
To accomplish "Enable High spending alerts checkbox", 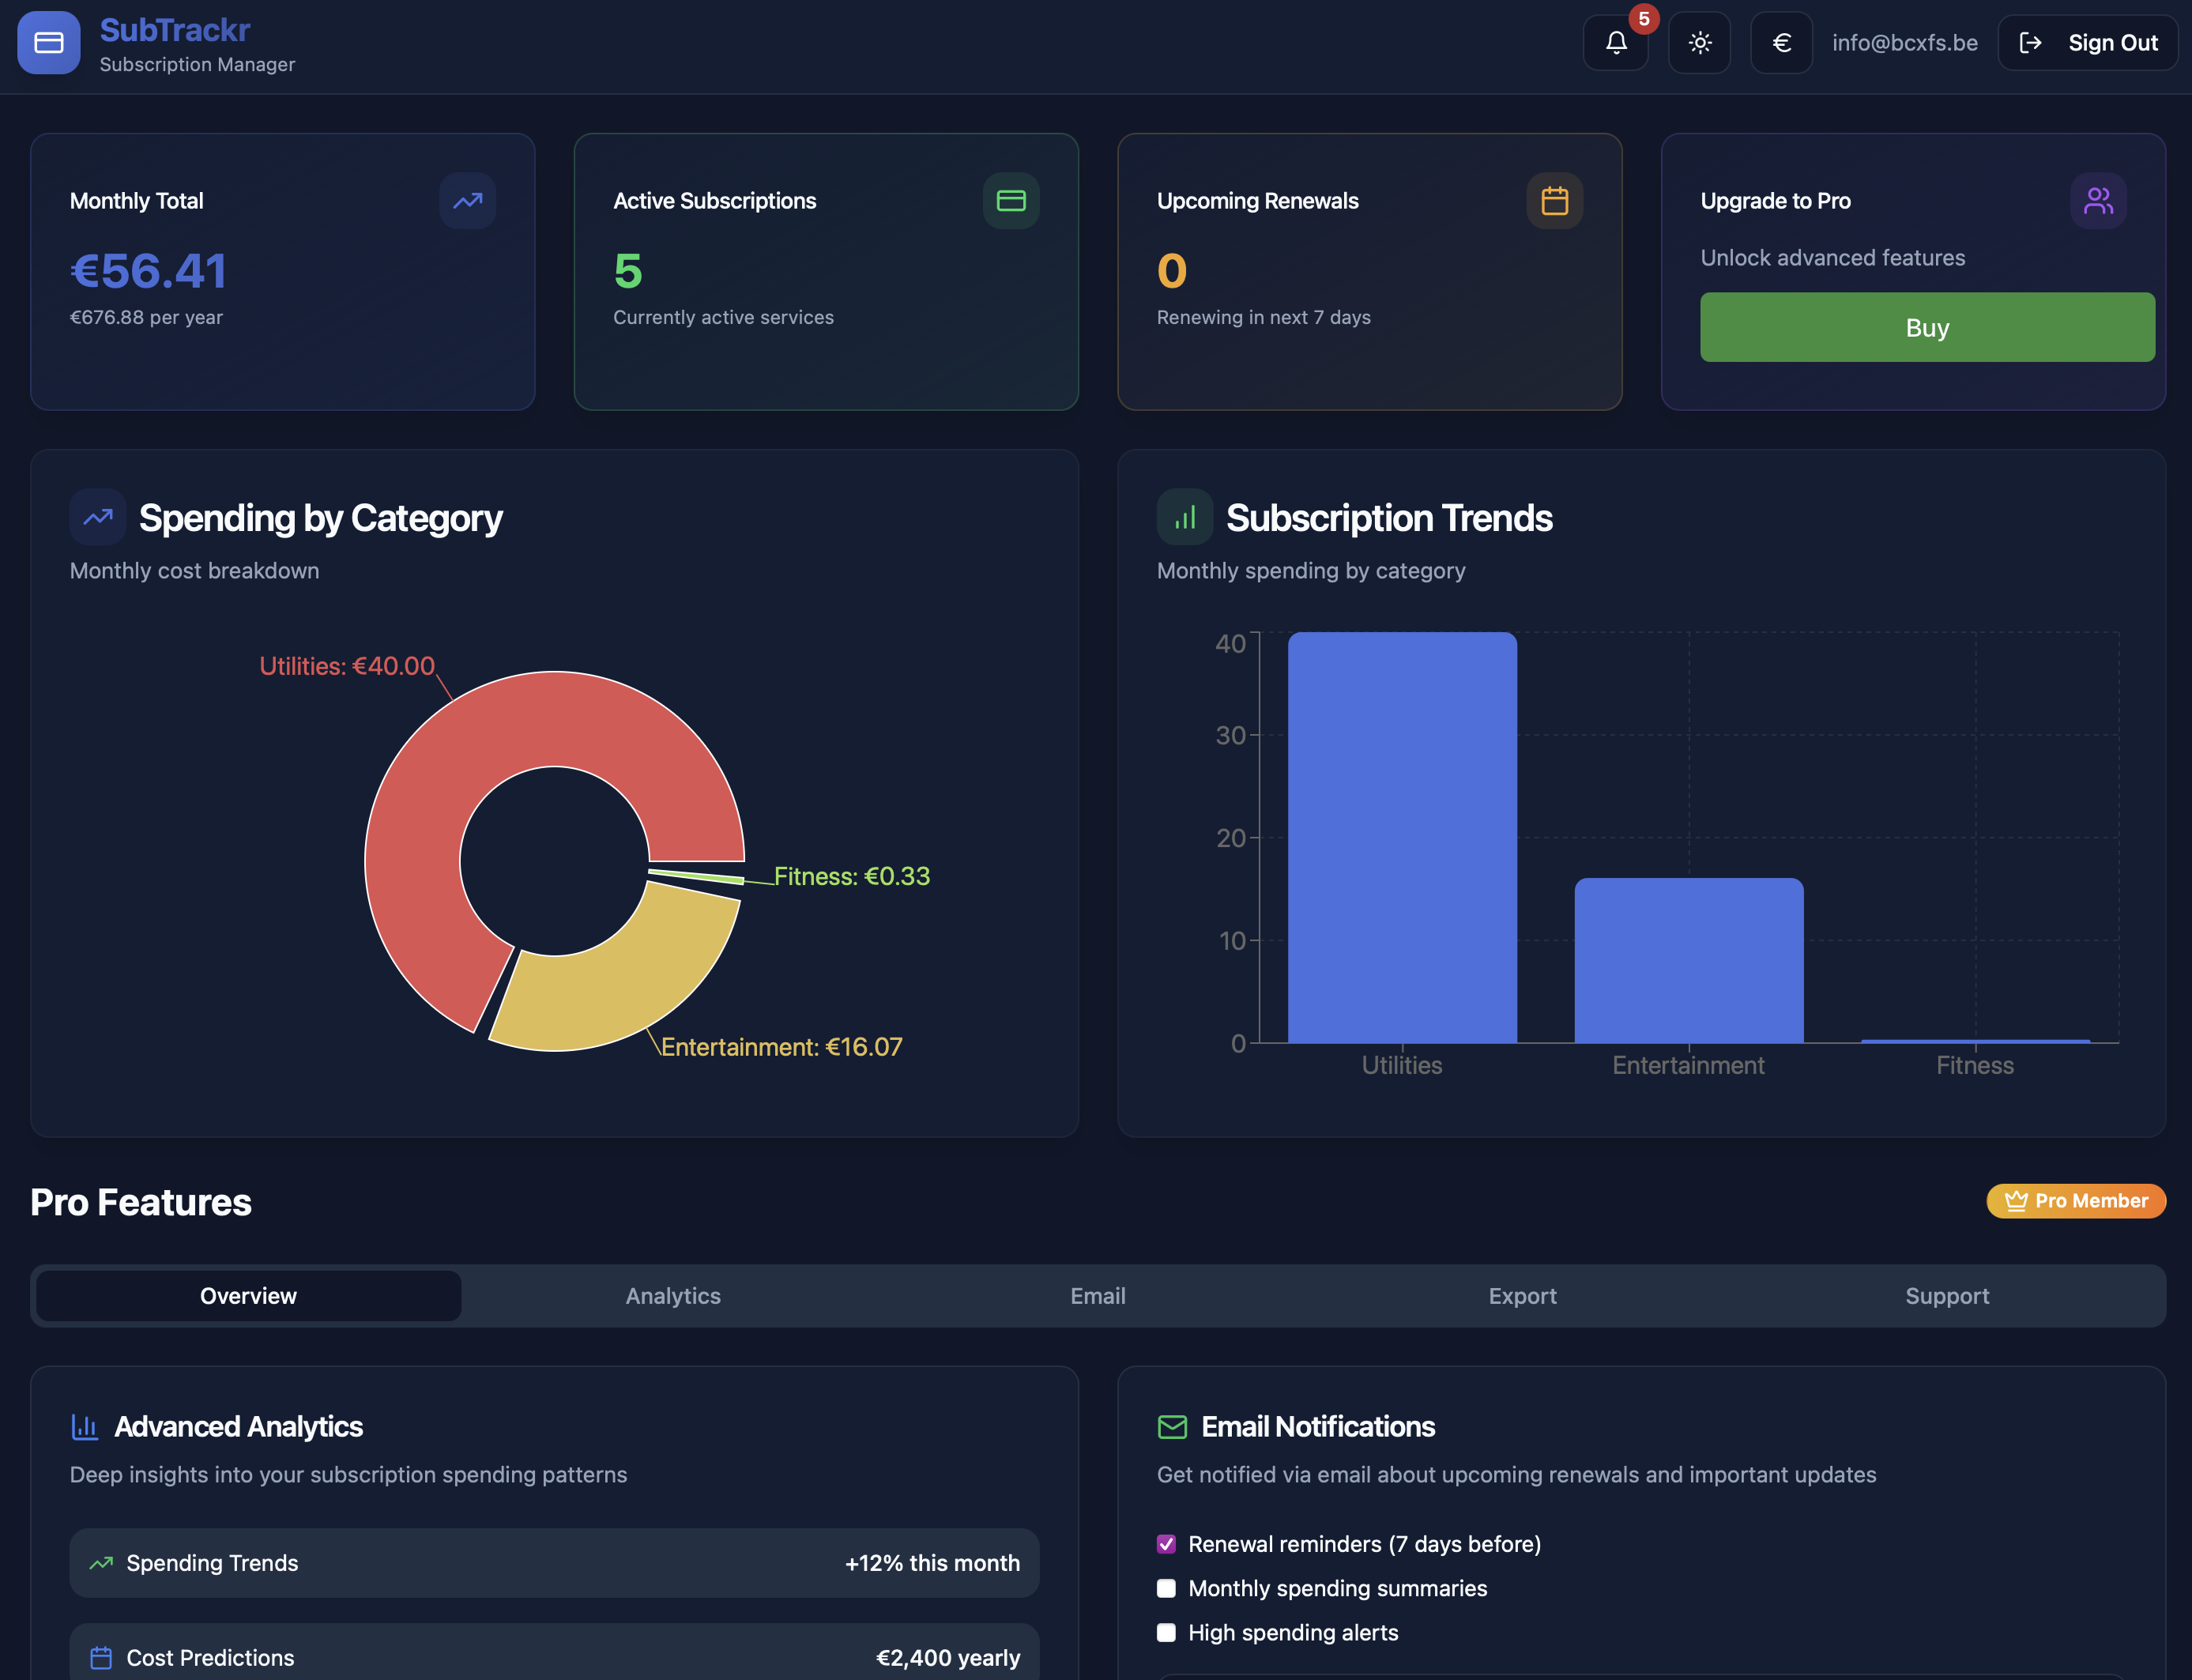I will coord(1166,1632).
